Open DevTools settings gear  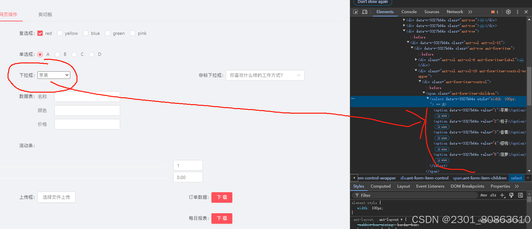point(508,12)
